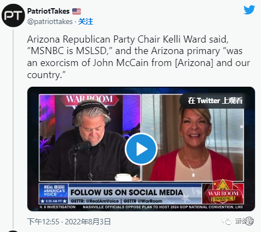Open the PatriotTakes display name
Screen dimensions: 261x232
click(x=48, y=11)
